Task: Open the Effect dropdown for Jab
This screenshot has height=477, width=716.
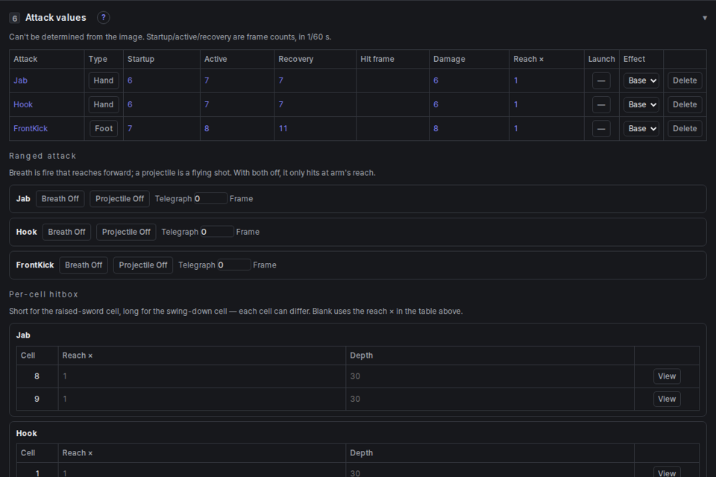Action: 641,80
